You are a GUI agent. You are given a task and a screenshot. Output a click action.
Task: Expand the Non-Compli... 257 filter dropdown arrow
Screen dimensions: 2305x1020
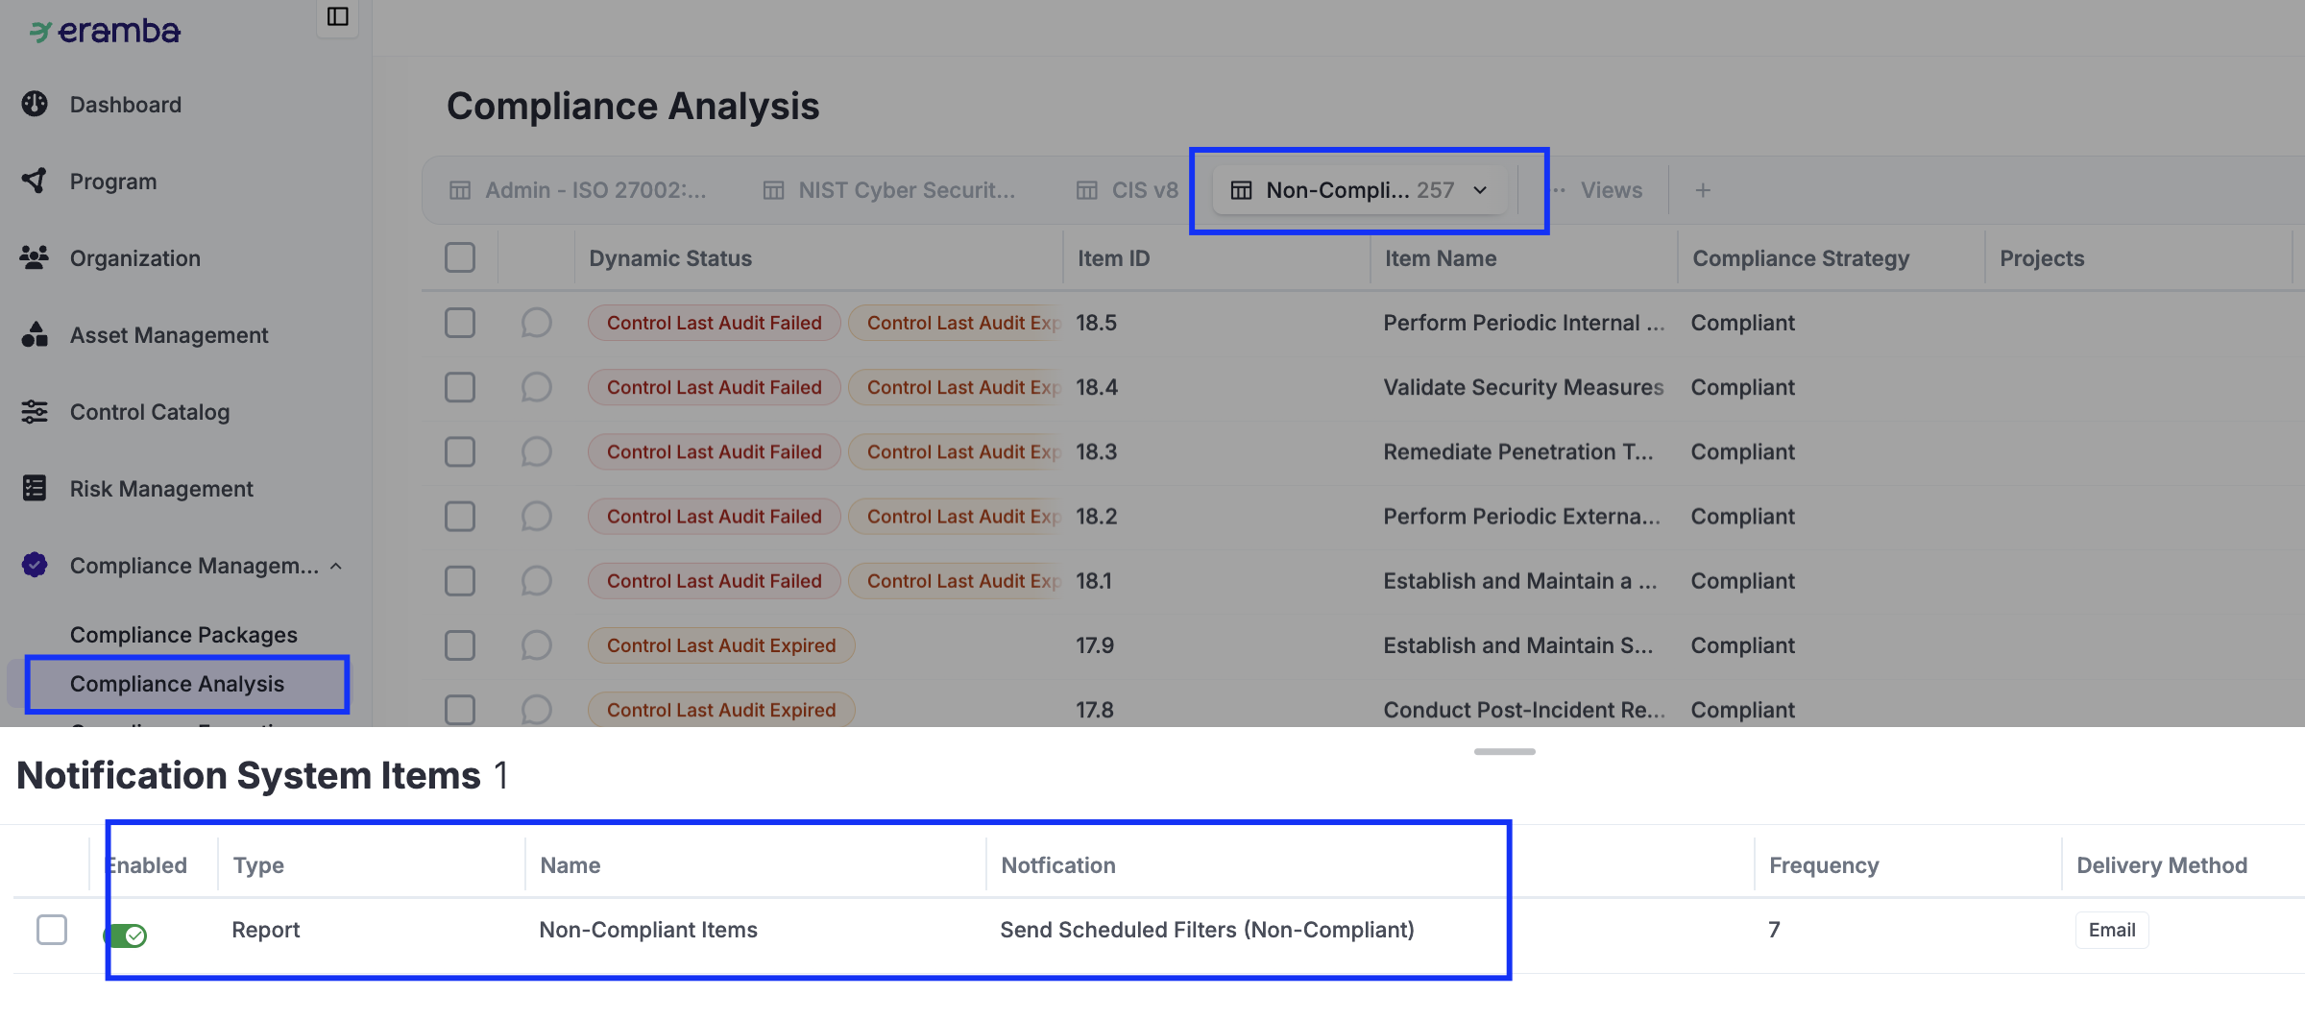[1480, 190]
